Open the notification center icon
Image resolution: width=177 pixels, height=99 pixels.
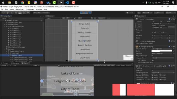pyautogui.click(x=173, y=2)
